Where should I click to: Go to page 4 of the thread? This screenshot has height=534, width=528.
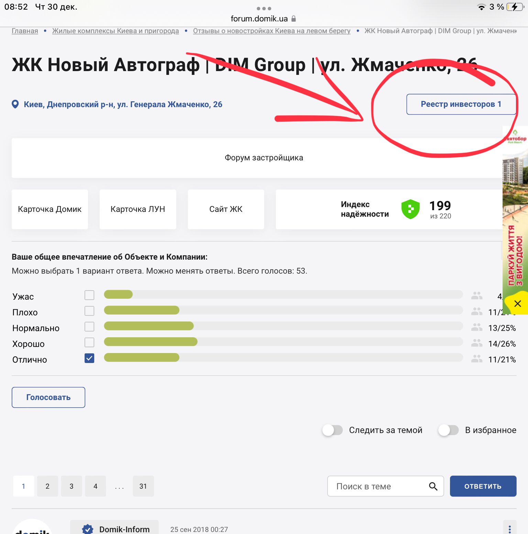96,486
